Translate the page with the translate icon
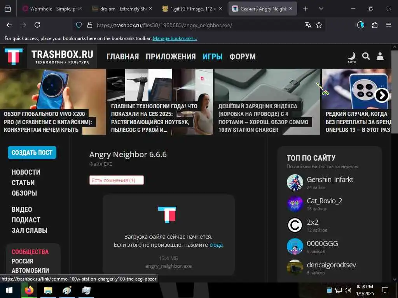 [308, 25]
